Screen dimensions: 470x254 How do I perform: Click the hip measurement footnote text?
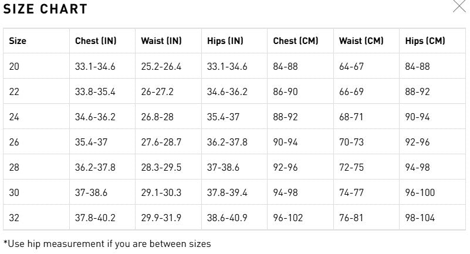click(x=107, y=243)
